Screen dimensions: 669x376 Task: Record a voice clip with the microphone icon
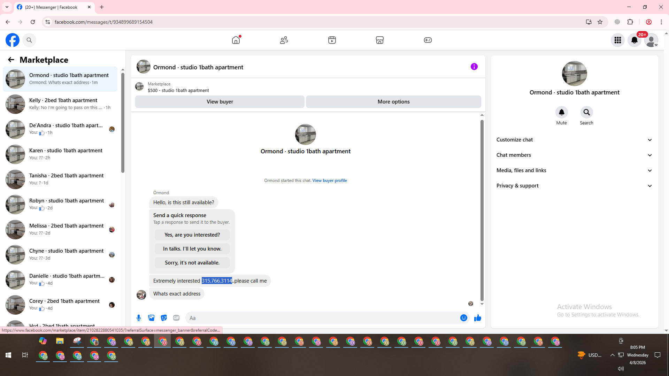click(x=139, y=318)
